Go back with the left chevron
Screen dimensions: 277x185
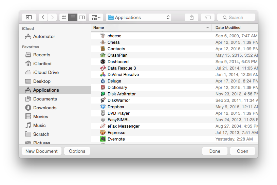point(43,17)
